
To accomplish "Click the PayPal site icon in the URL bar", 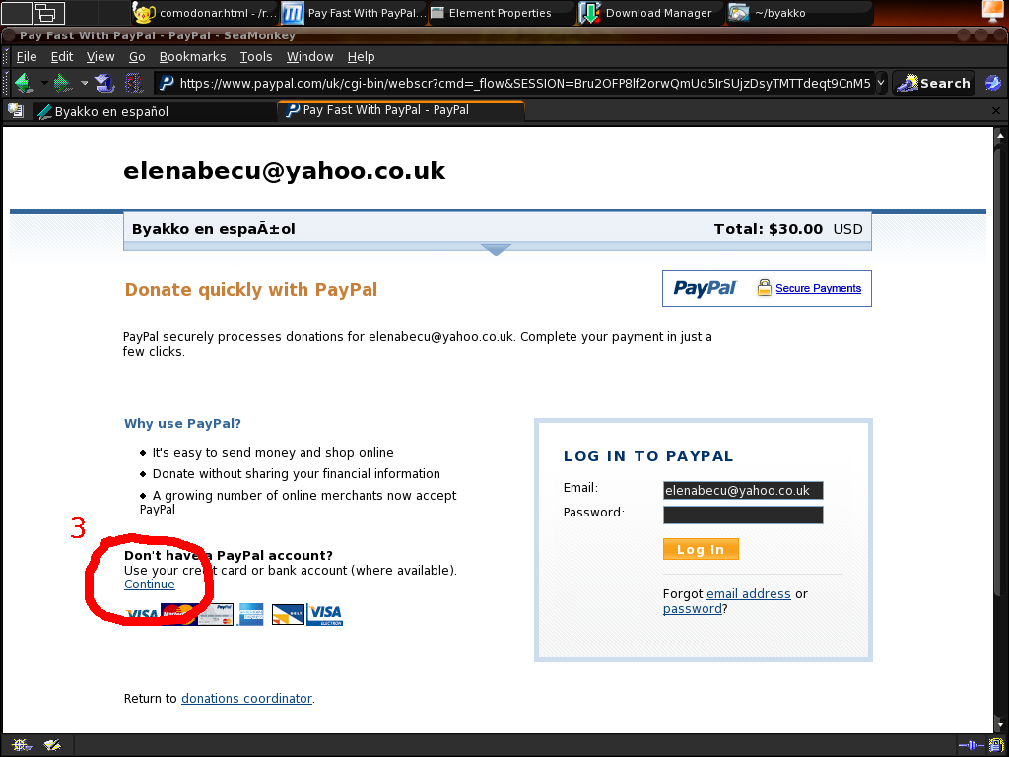I will (167, 83).
